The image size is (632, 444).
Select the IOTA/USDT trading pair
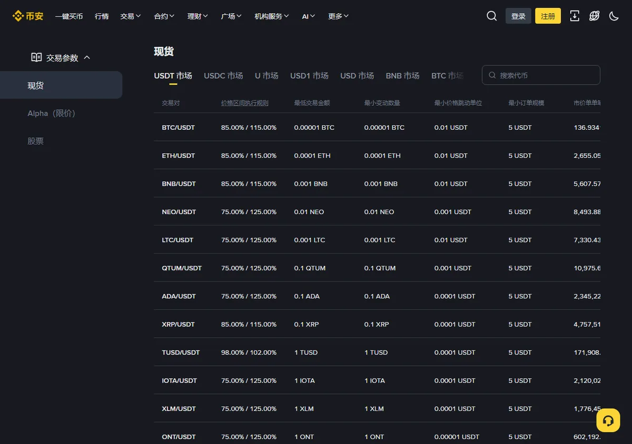[x=180, y=381]
